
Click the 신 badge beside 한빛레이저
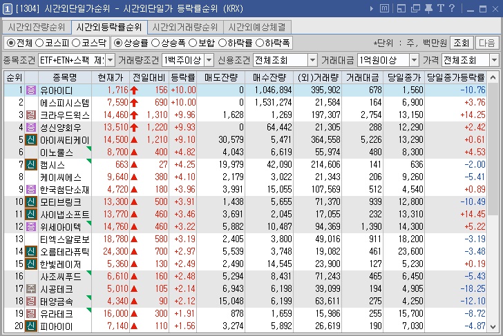pyautogui.click(x=31, y=264)
